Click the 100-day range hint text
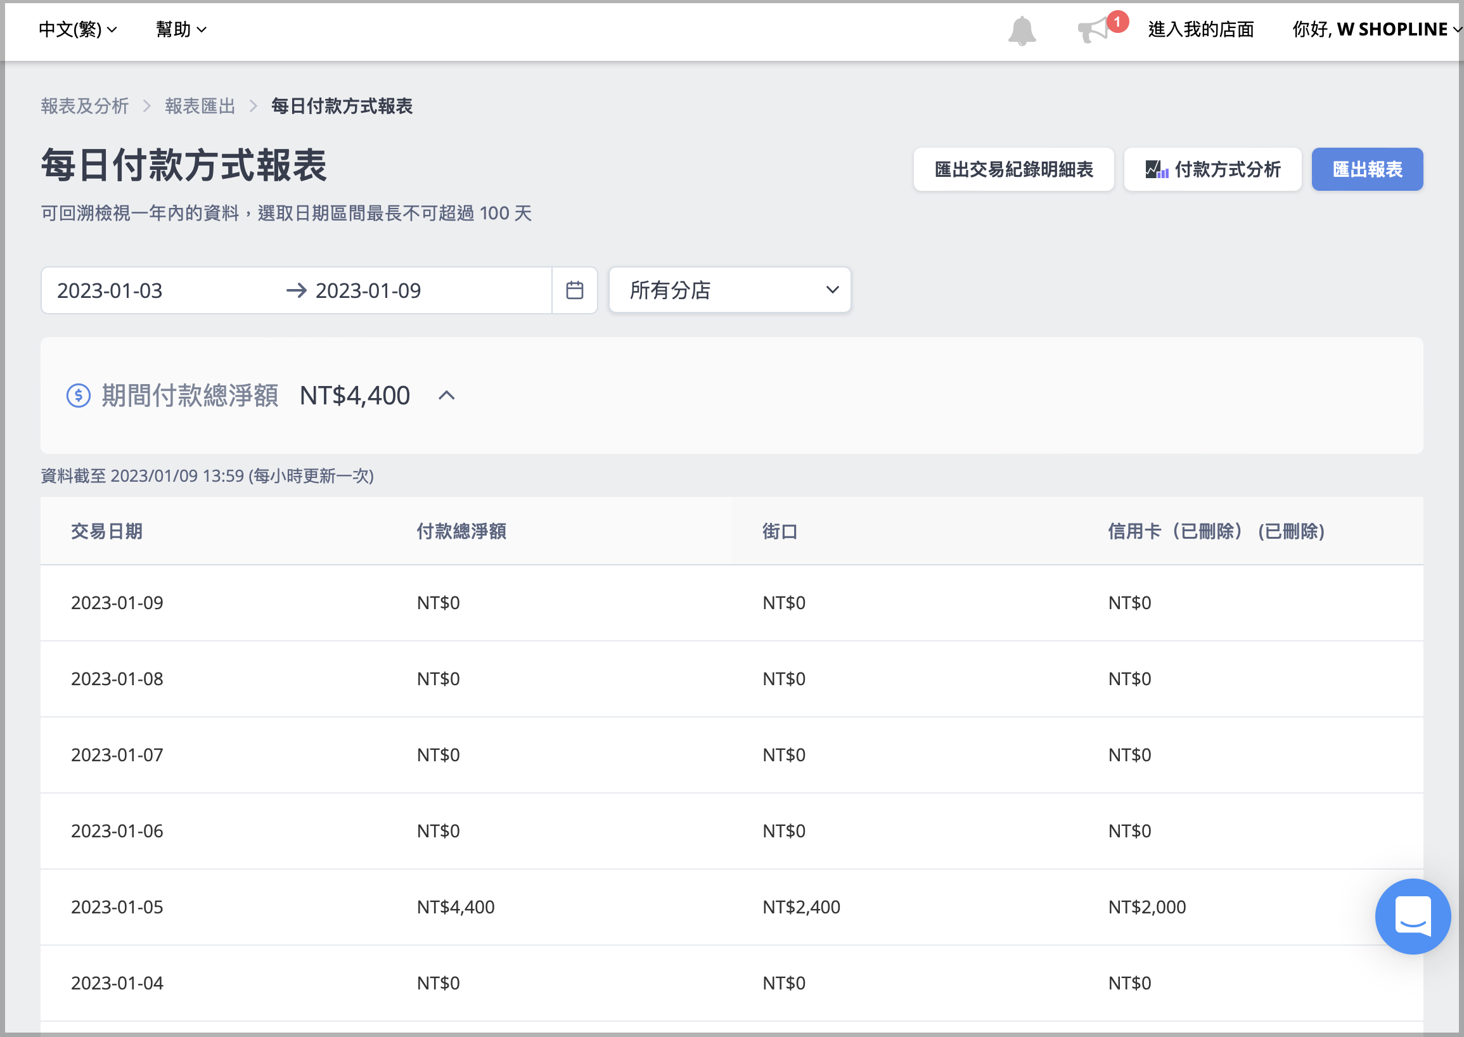Image resolution: width=1464 pixels, height=1037 pixels. [286, 213]
